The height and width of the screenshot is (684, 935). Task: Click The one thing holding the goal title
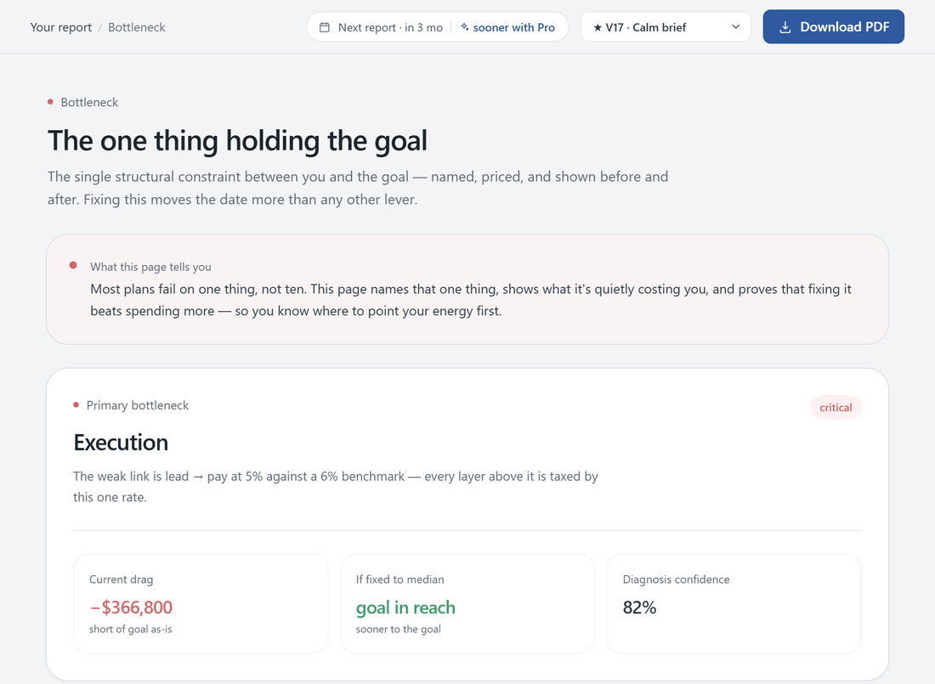click(237, 141)
